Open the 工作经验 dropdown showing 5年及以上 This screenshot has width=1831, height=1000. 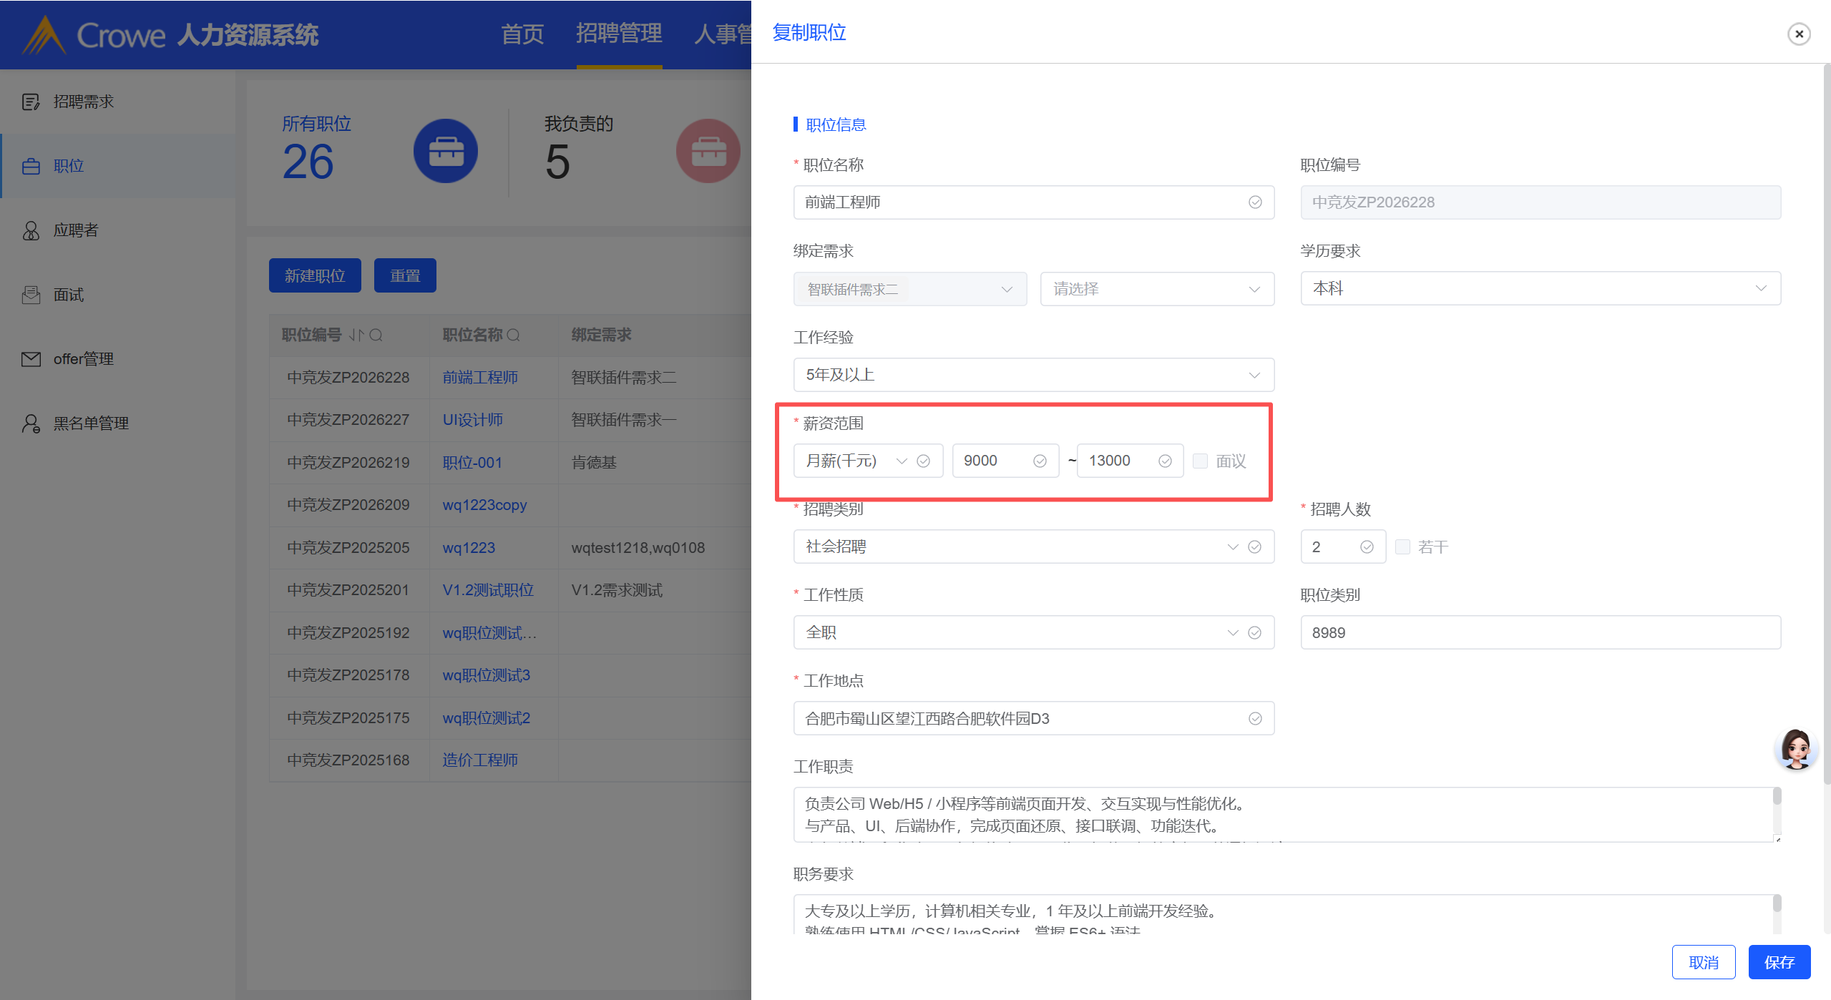click(1032, 375)
